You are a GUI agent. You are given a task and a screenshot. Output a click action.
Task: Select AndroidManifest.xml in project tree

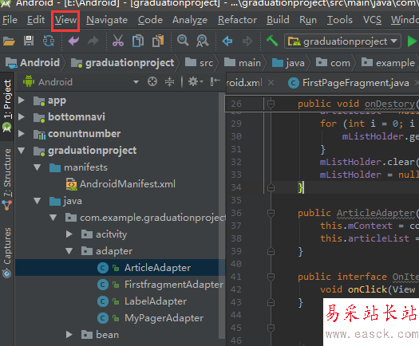tap(121, 184)
